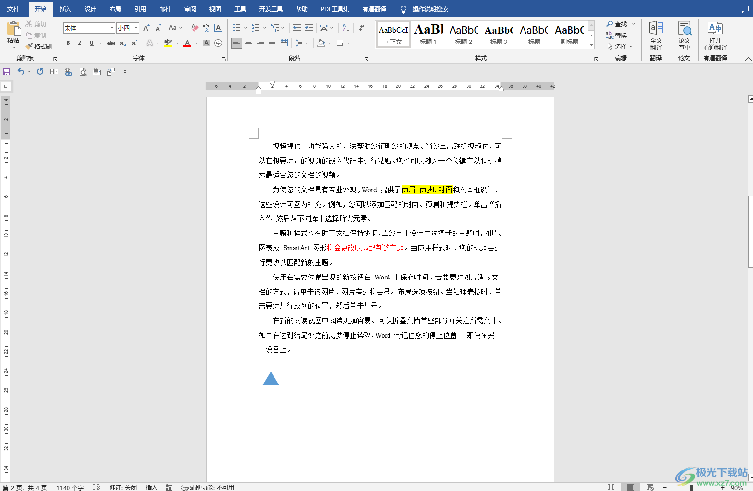Decrease font size with the shrink font icon

coord(158,28)
